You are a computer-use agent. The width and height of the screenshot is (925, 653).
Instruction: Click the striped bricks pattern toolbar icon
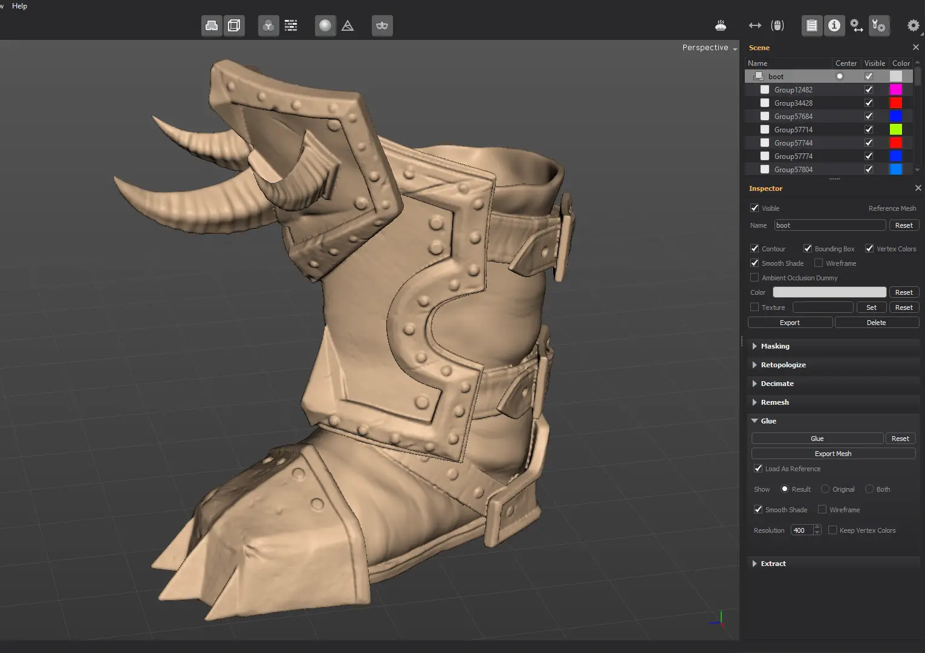tap(291, 25)
